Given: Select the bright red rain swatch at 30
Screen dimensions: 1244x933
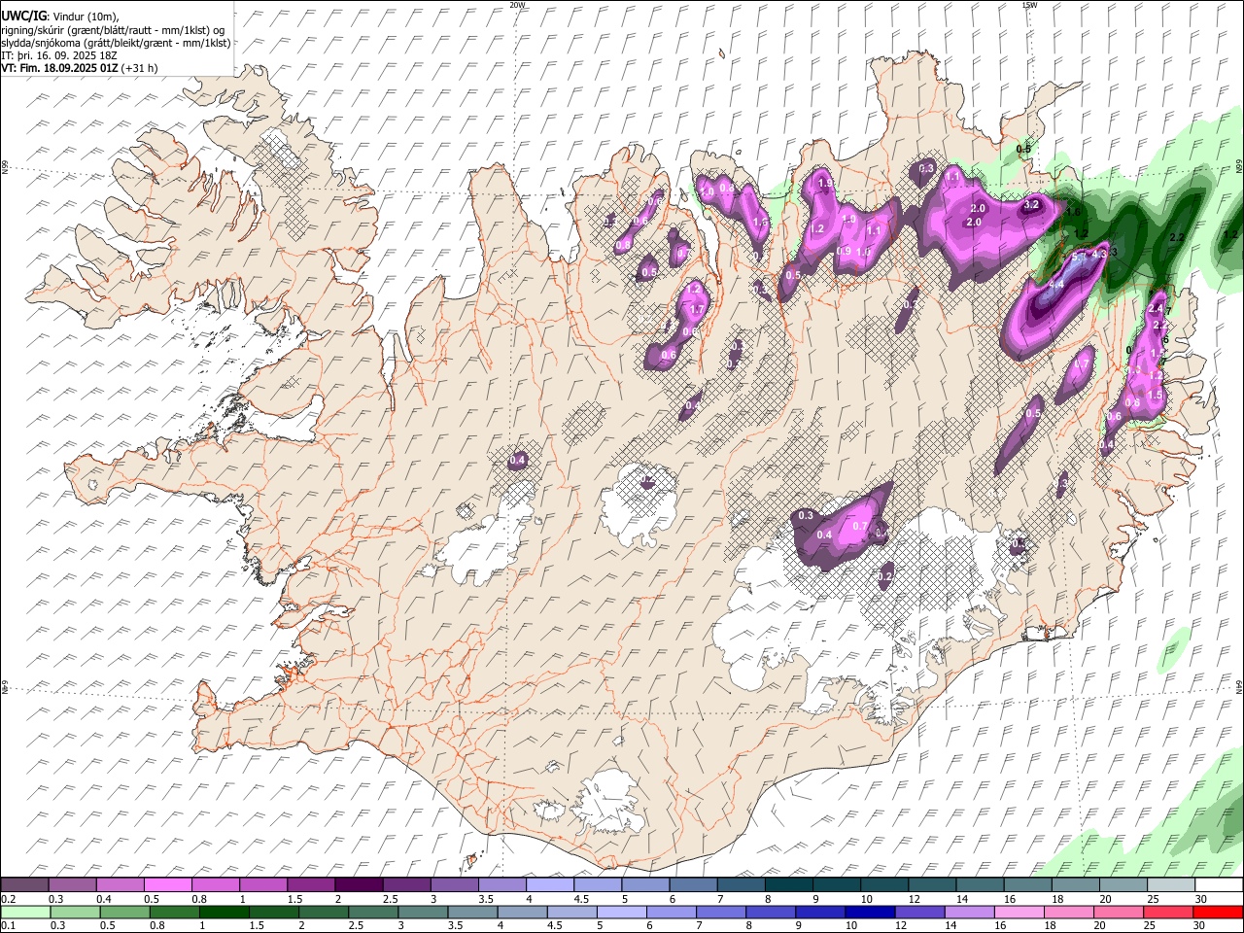Looking at the screenshot, I should point(1217,912).
